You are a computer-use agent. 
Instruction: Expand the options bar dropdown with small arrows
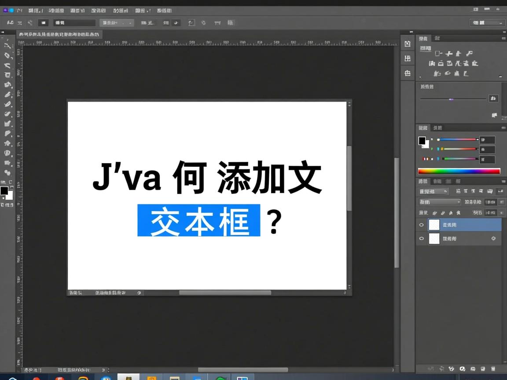click(x=117, y=23)
